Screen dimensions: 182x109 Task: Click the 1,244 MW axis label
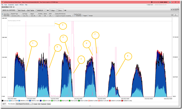pos(5,57)
